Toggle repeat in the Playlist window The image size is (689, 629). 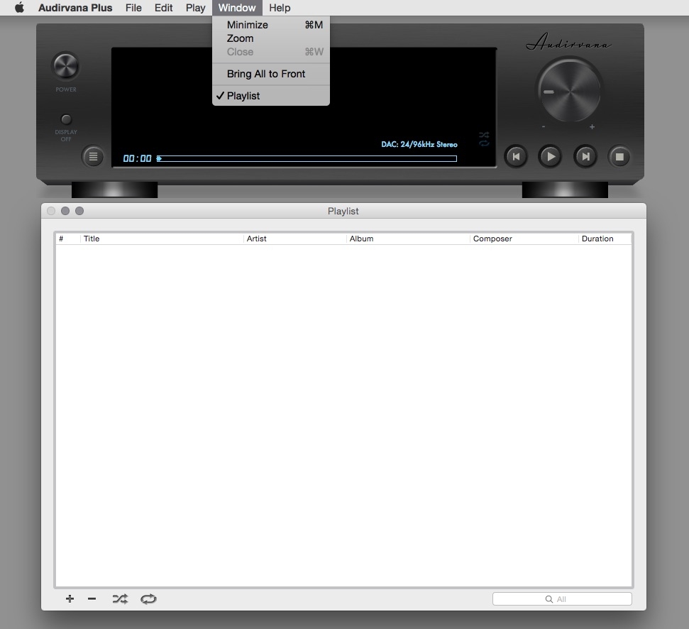tap(148, 598)
